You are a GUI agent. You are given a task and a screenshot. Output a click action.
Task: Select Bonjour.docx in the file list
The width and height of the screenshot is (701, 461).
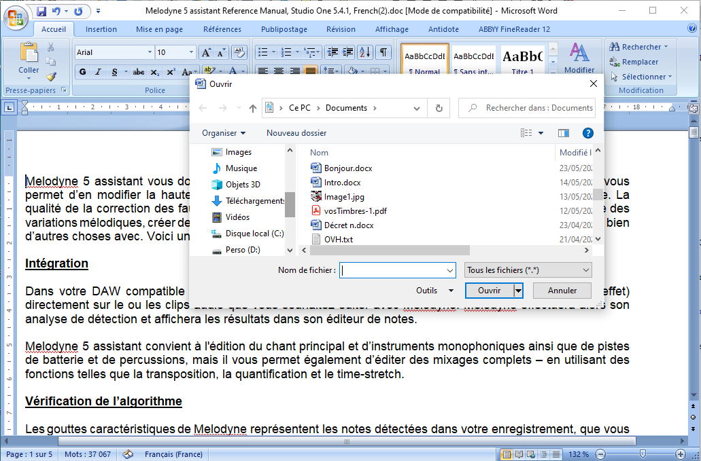347,168
